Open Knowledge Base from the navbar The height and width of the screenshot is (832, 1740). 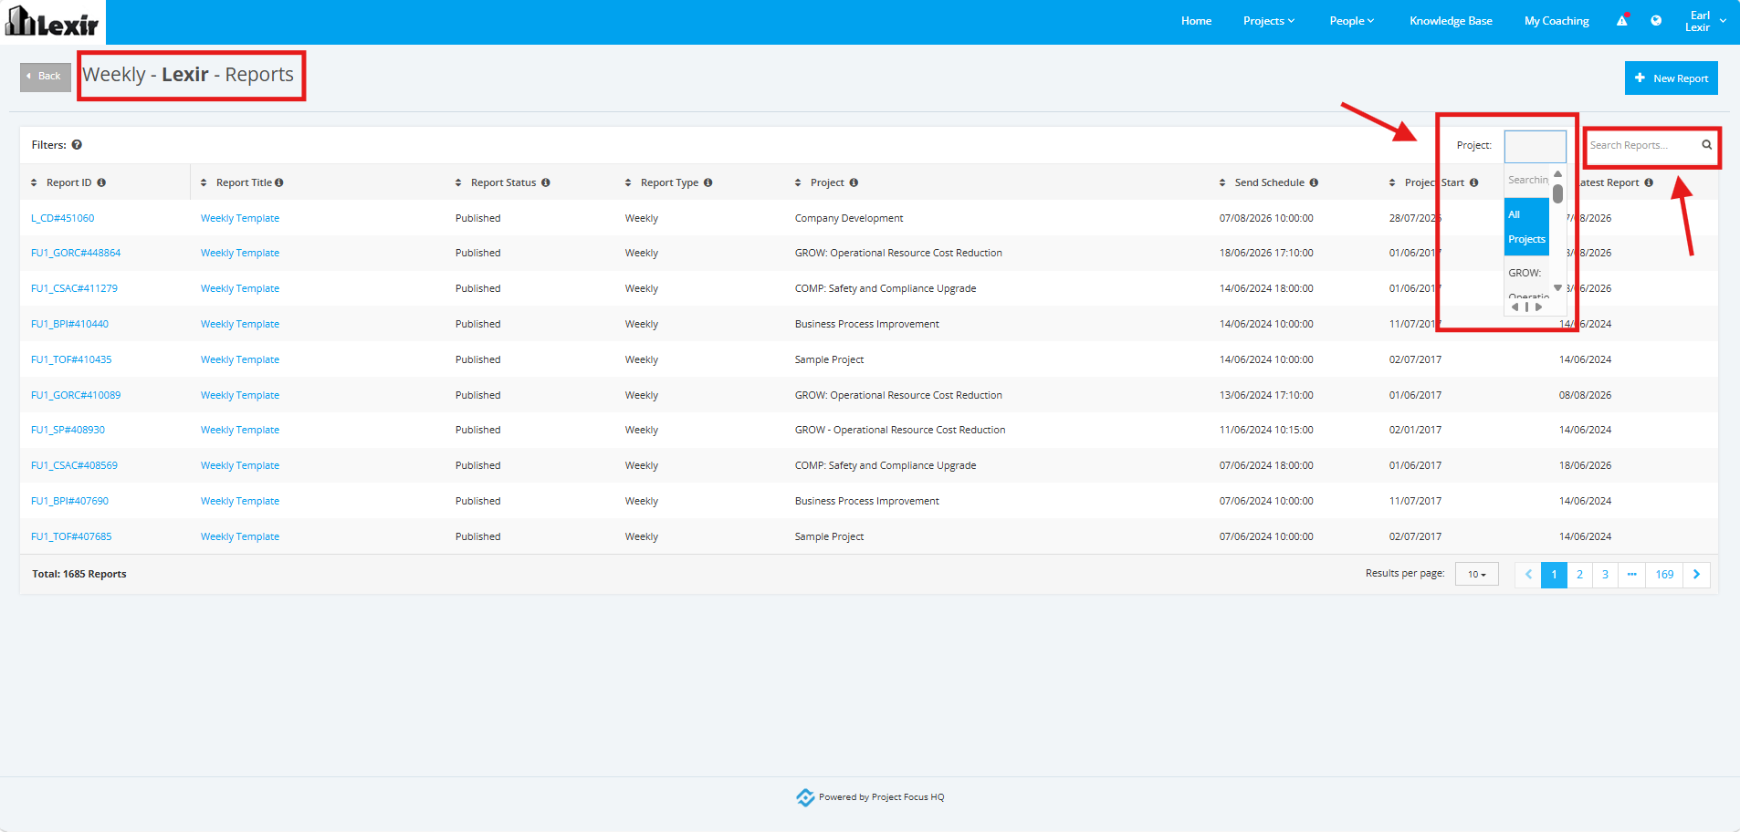(x=1451, y=21)
